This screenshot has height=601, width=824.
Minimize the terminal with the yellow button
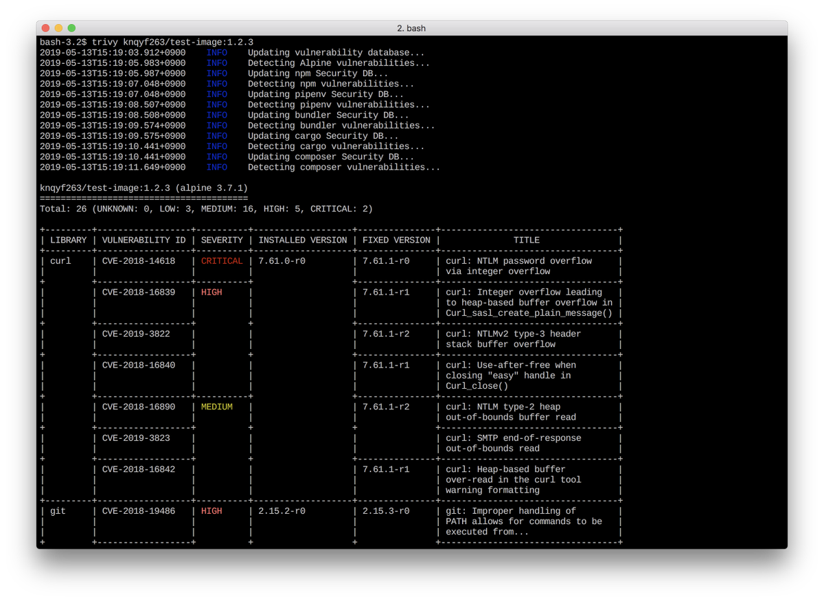coord(58,28)
